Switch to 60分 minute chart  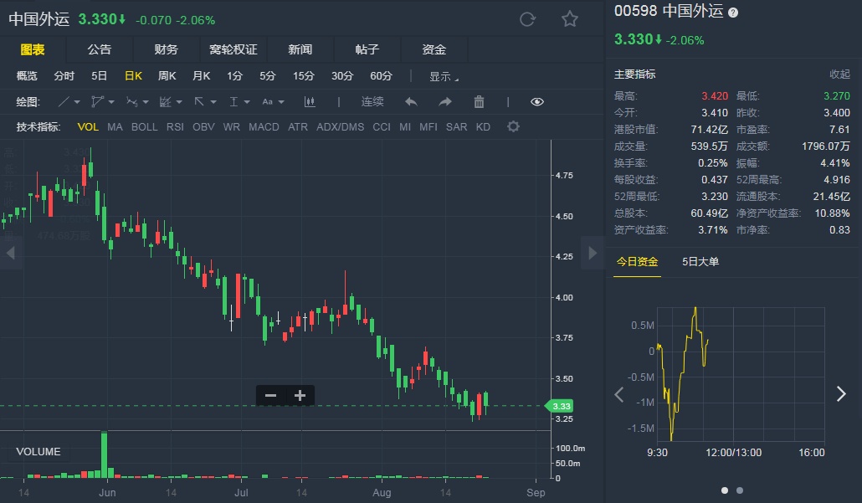point(381,76)
